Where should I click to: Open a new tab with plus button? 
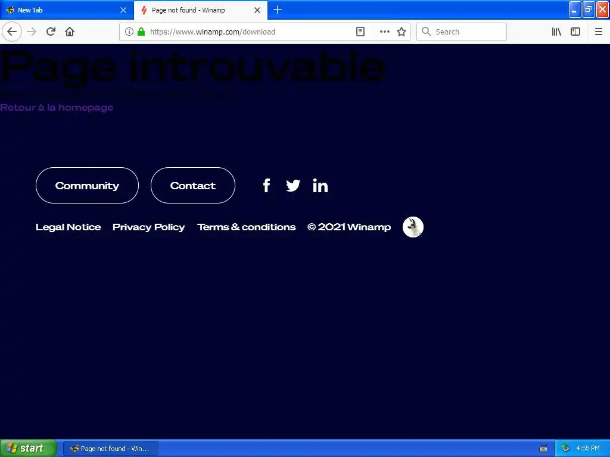[278, 10]
